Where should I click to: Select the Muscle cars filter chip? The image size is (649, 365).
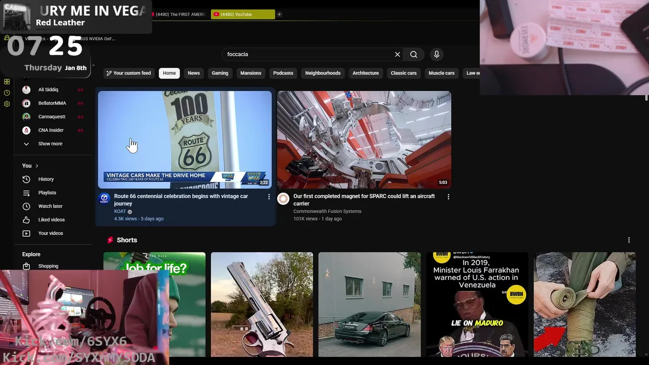click(442, 73)
